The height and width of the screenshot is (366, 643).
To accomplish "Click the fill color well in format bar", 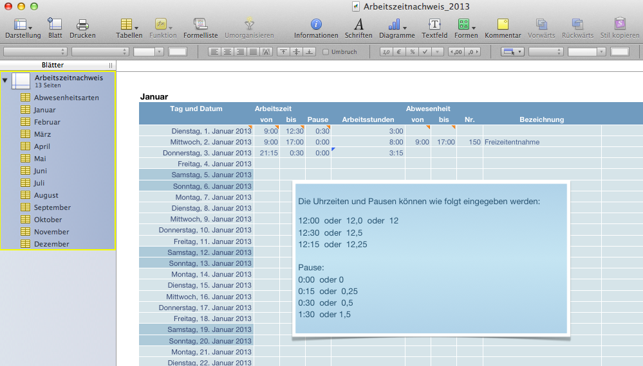I will point(620,52).
